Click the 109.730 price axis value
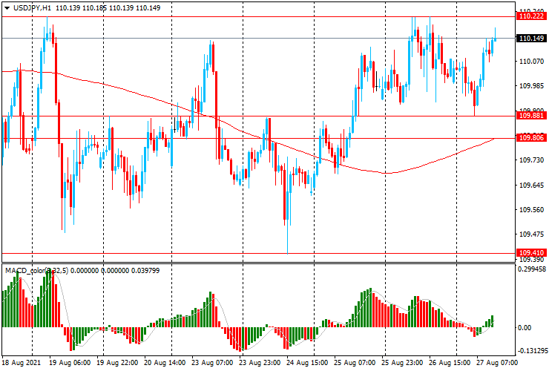Image resolution: width=549 pixels, height=371 pixels. coord(531,160)
